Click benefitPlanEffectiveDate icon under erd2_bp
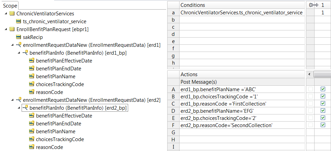Image resolution: width=331 pixels, height=151 pixels. (x=32, y=115)
